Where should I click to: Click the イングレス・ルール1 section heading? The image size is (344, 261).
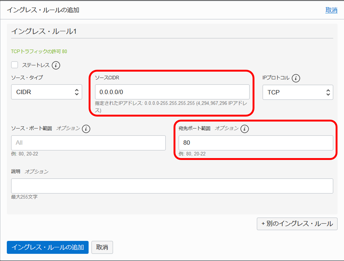click(44, 31)
